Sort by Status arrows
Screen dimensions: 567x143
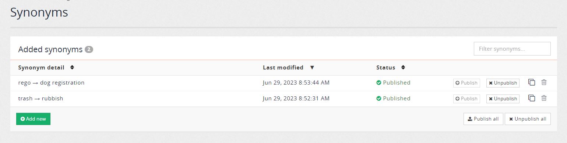[403, 68]
